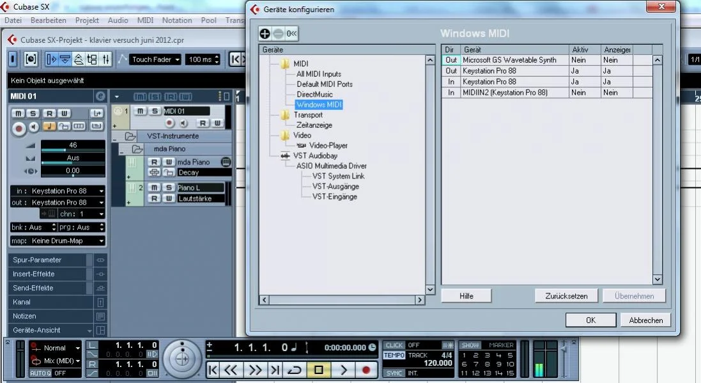This screenshot has height=383, width=701.
Task: Click the Stop button in transport
Action: coord(318,369)
